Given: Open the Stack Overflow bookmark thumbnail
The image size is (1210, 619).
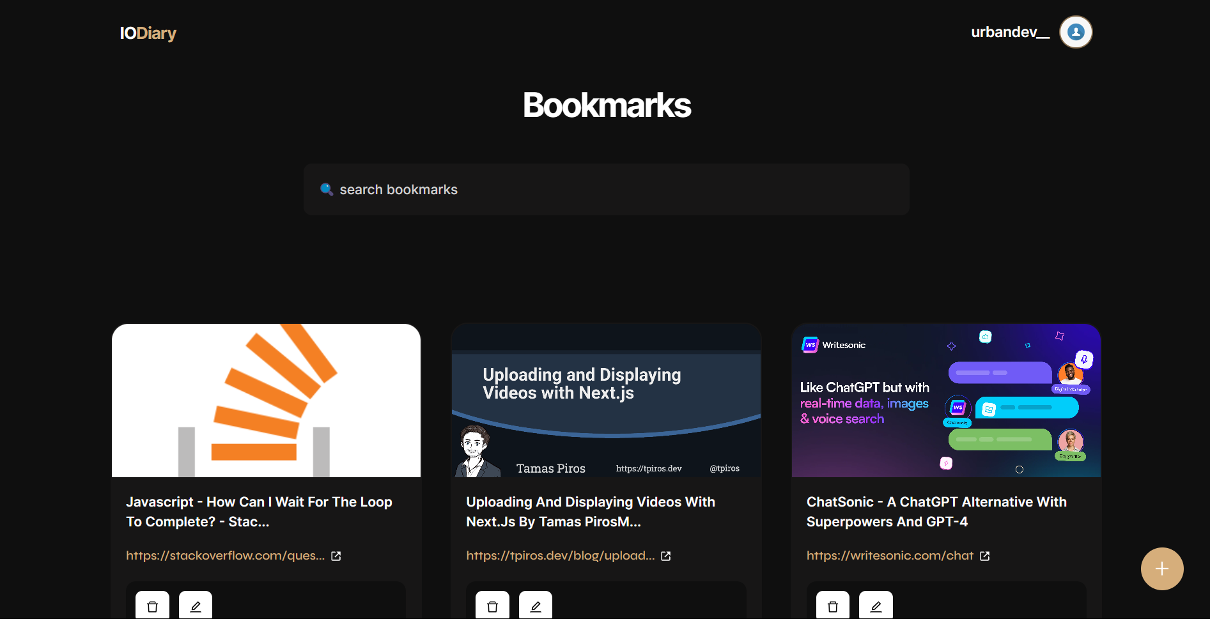Looking at the screenshot, I should (x=266, y=401).
